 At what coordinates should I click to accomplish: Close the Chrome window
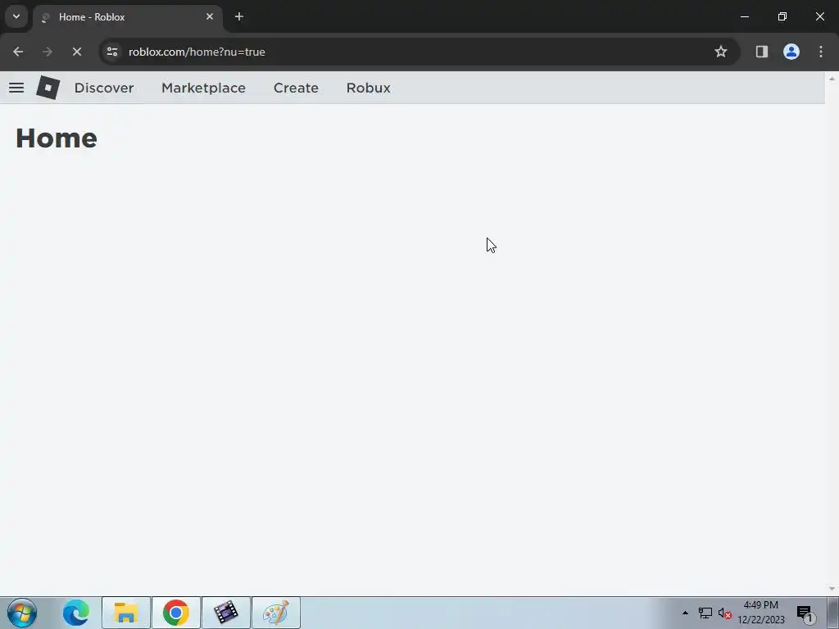click(x=819, y=16)
